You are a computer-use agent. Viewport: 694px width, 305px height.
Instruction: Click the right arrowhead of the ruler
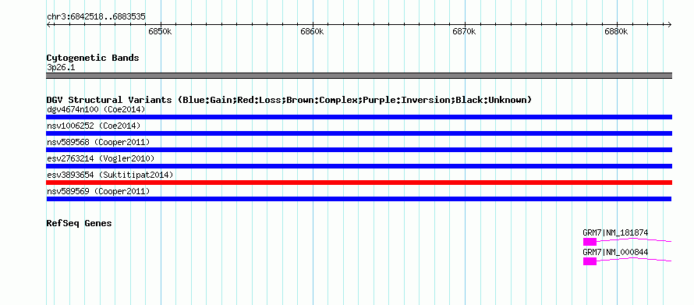670,24
